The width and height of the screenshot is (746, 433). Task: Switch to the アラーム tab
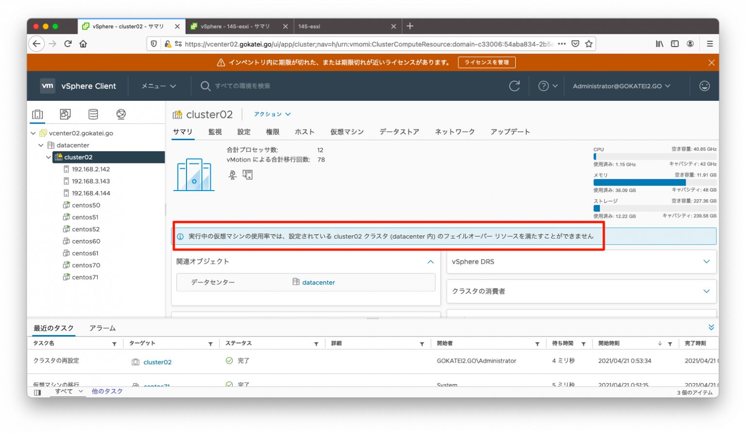click(x=102, y=328)
